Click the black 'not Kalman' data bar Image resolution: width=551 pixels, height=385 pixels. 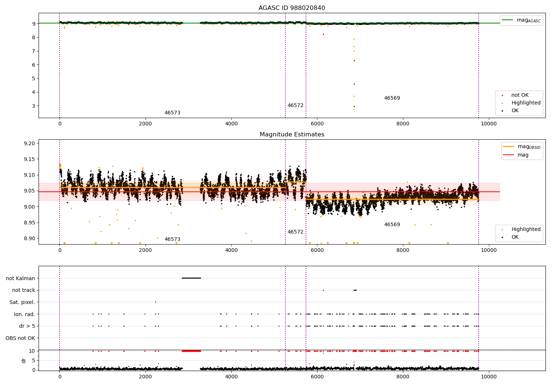click(x=191, y=278)
